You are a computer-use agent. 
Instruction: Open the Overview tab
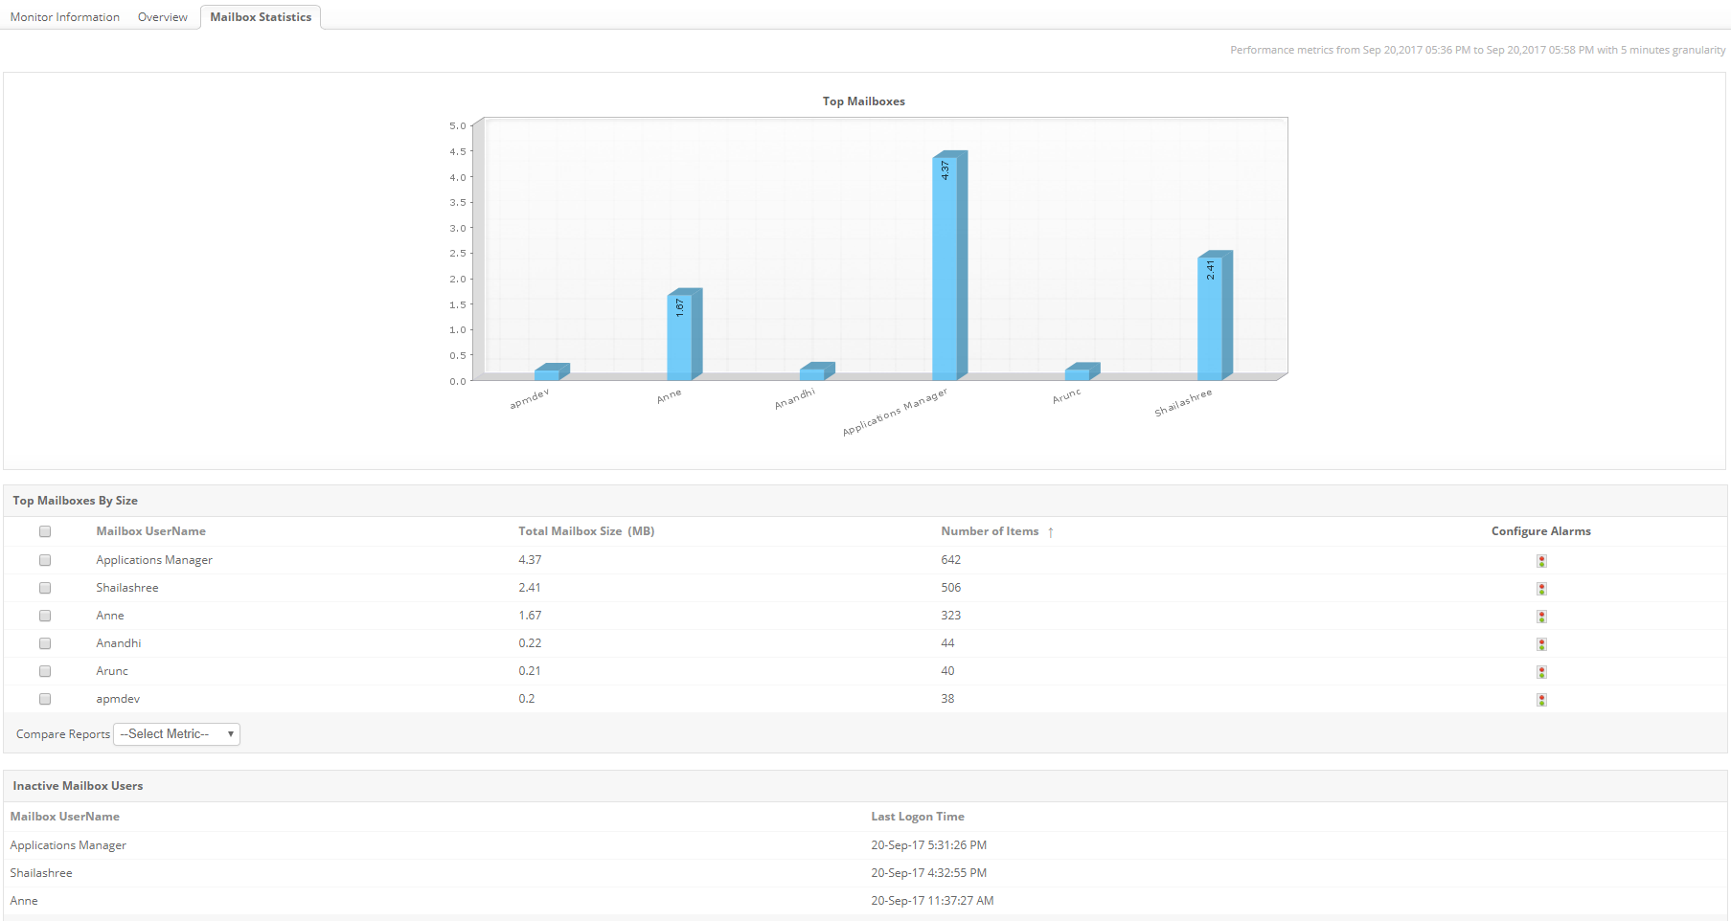point(163,17)
